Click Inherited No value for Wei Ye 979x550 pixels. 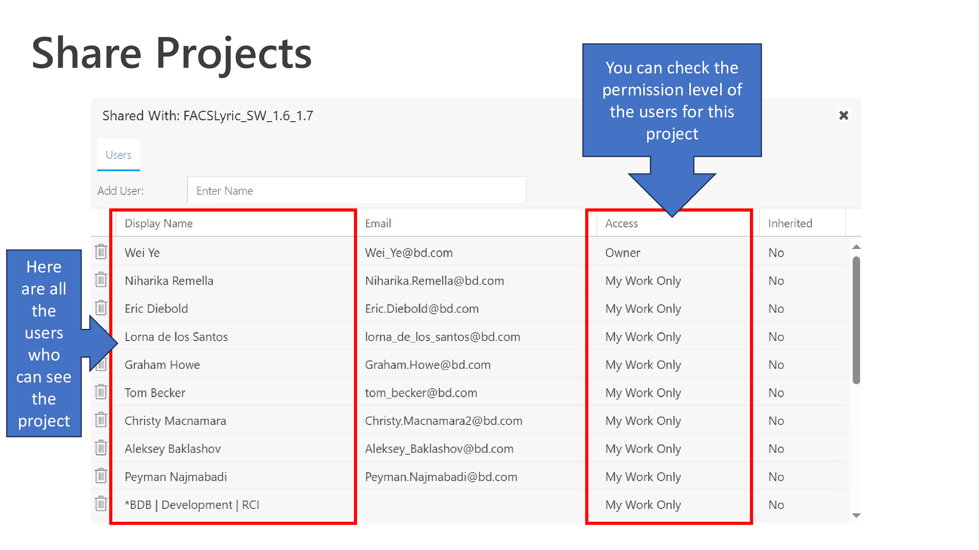(776, 253)
